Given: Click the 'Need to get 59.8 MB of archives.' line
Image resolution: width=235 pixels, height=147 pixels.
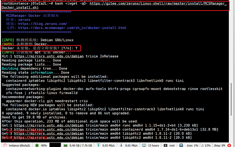Looking at the screenshot, I should [34, 117].
